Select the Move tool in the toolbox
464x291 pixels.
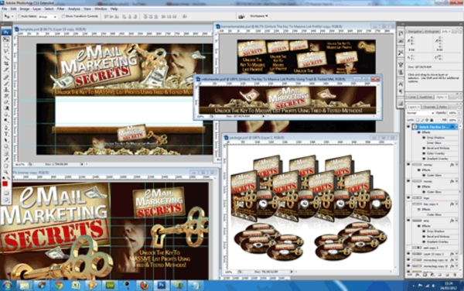6,39
